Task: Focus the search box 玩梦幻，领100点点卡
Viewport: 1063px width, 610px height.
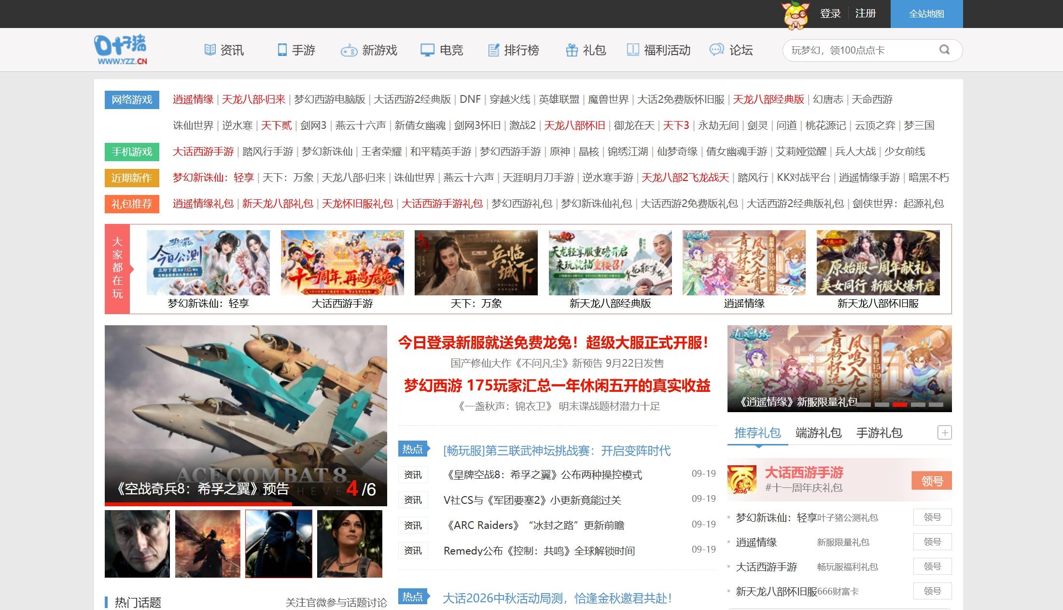Action: [x=862, y=50]
